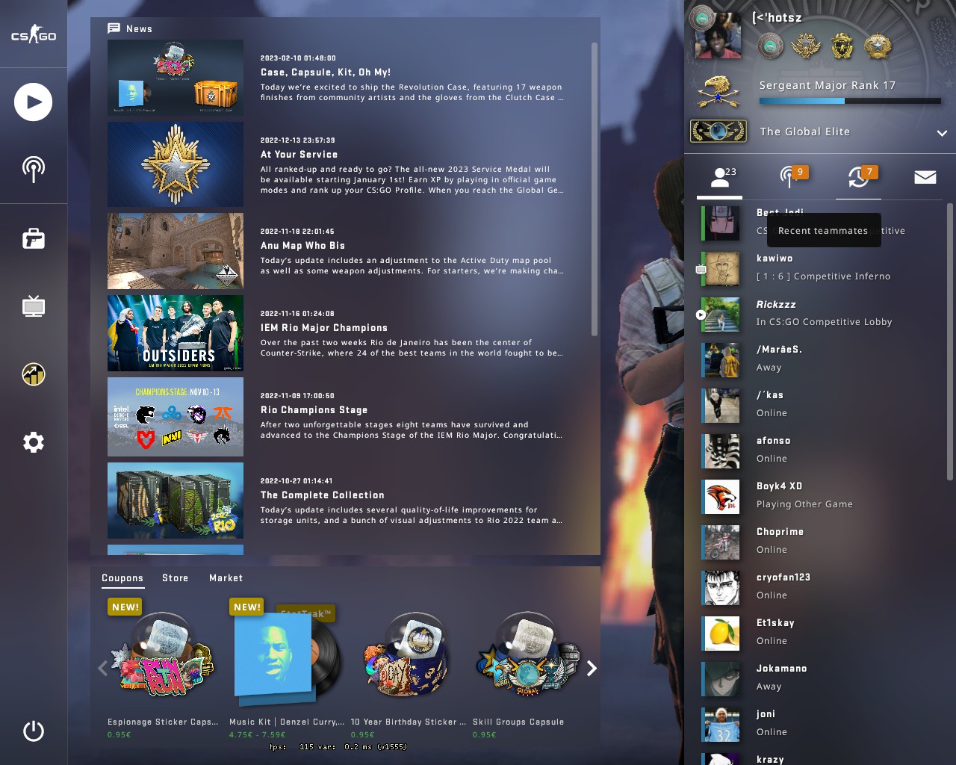Viewport: 956px width, 765px height.
Task: Select the 10 Year Birthday Sticker Capsule
Action: (408, 669)
